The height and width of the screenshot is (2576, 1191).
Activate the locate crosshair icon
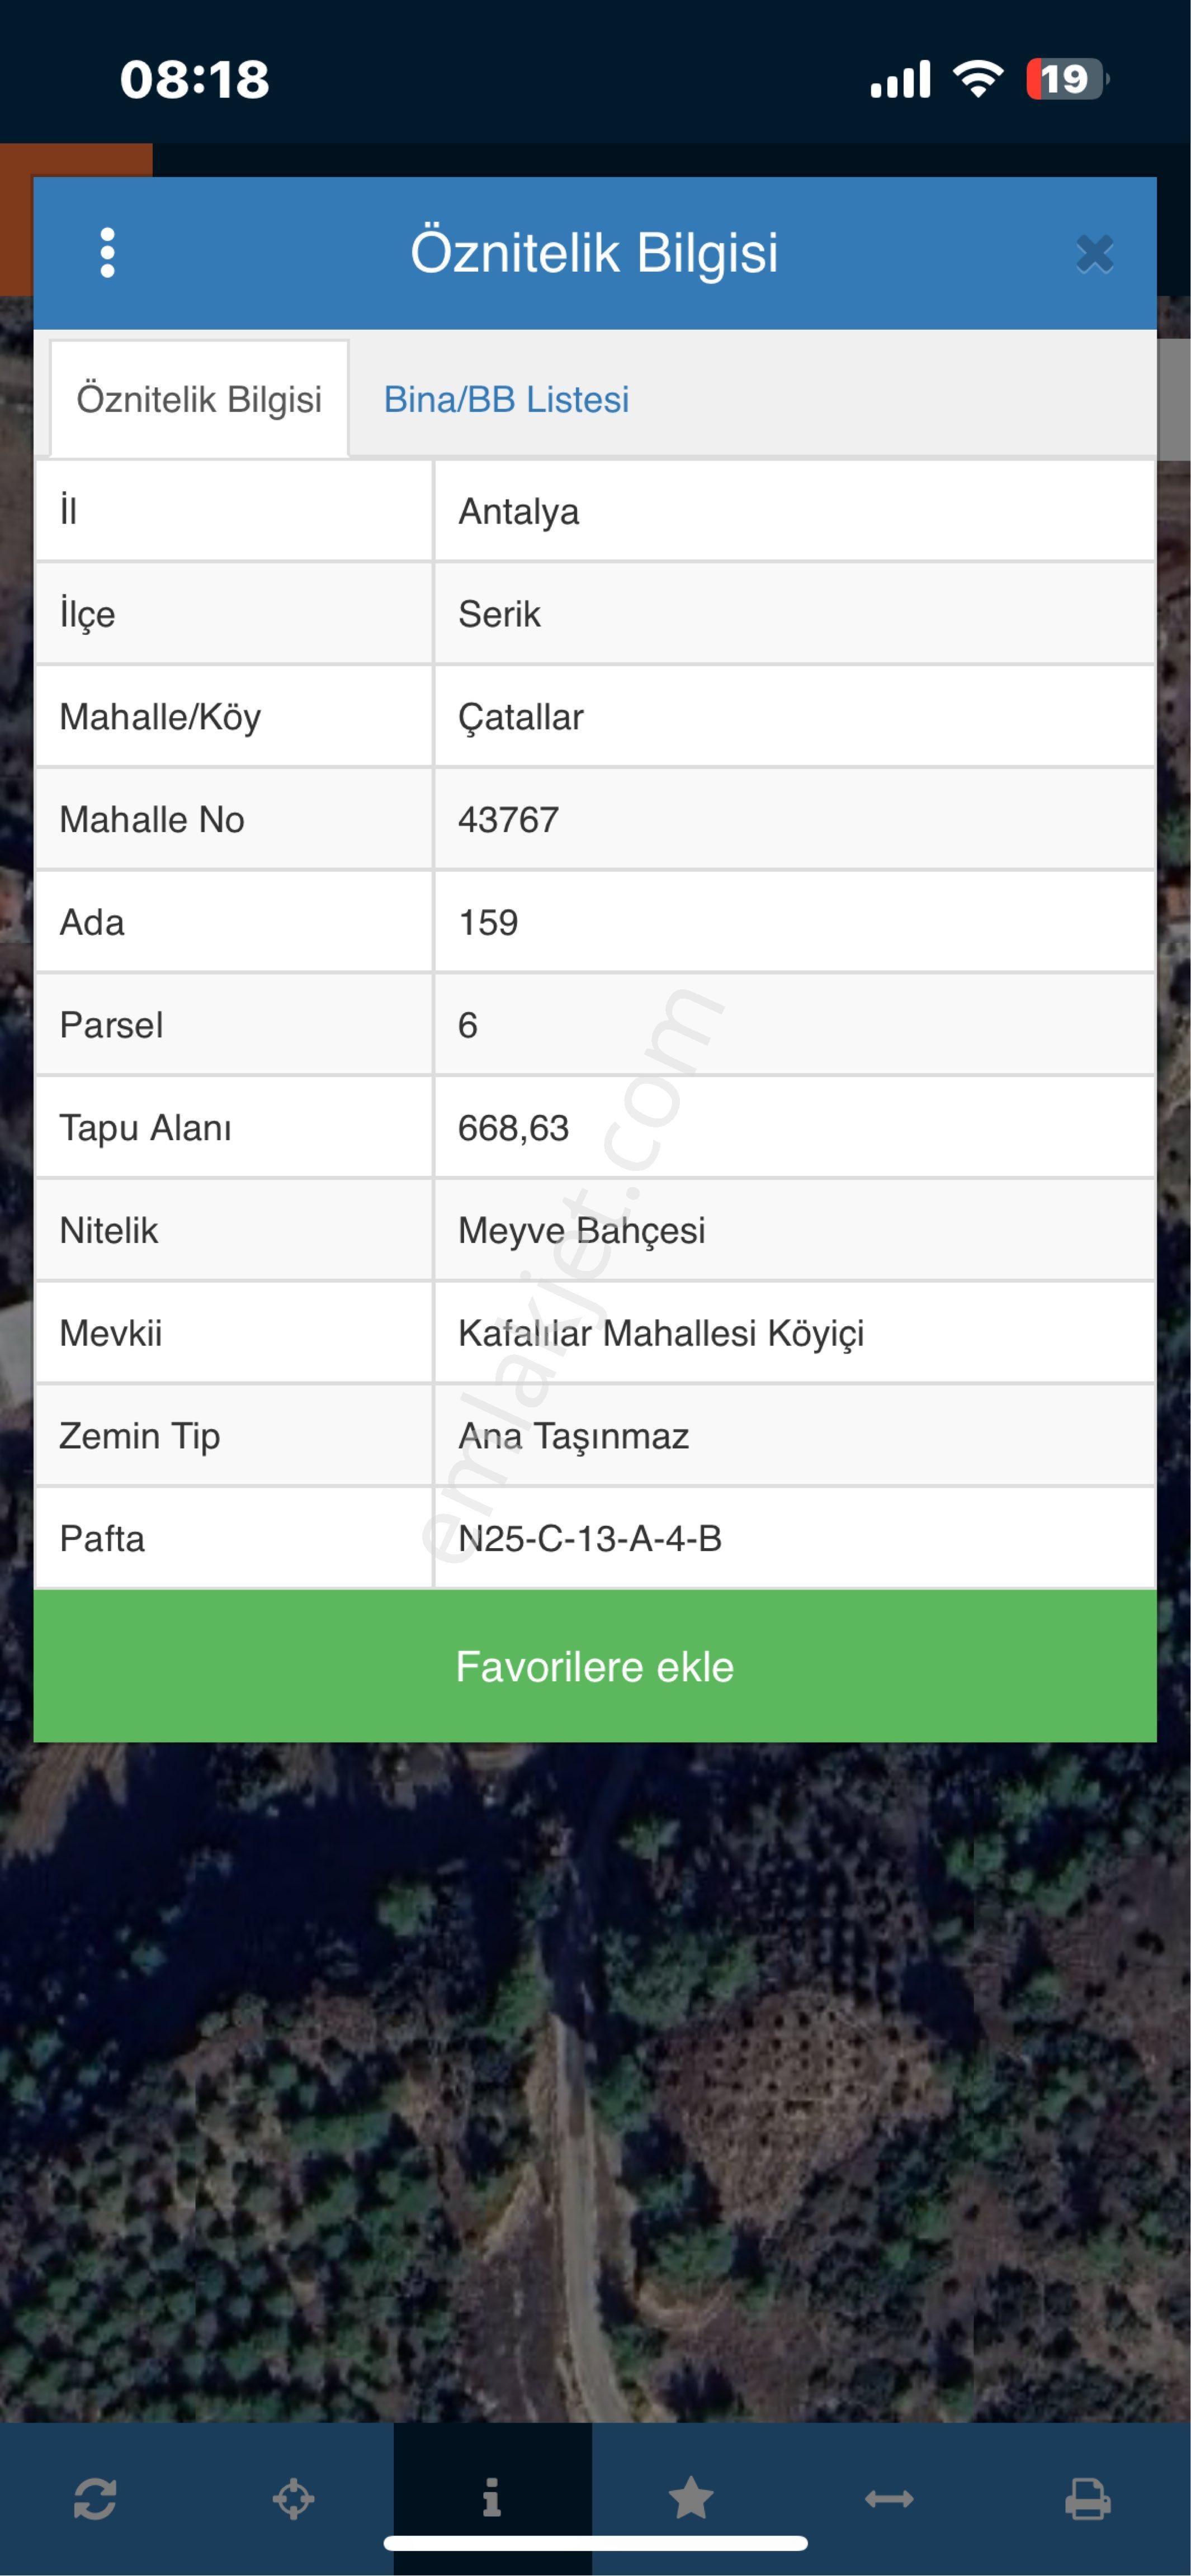(293, 2498)
